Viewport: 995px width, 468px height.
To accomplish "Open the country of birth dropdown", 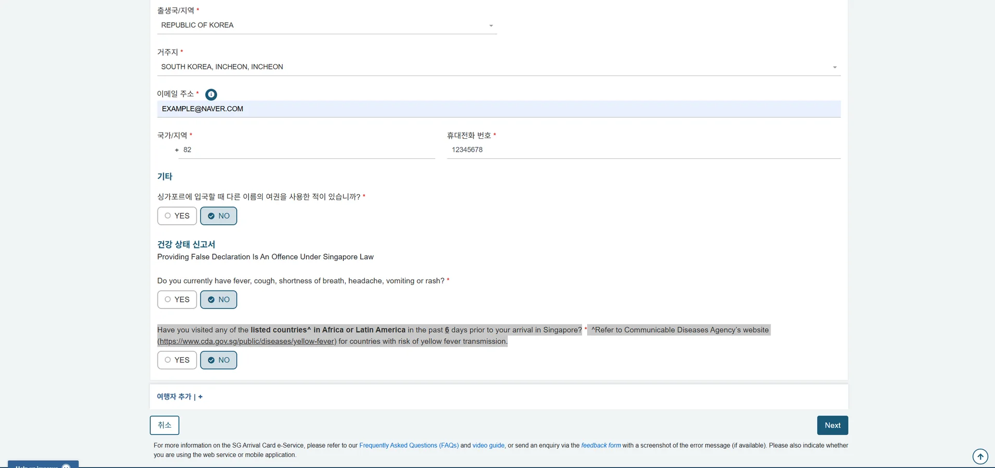I will point(326,25).
